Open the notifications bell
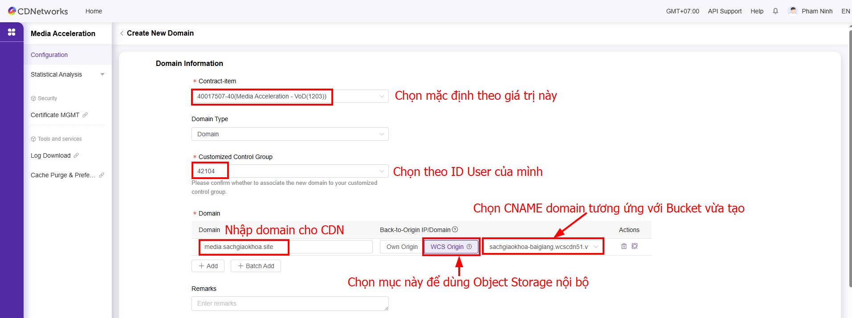852x318 pixels. [775, 11]
